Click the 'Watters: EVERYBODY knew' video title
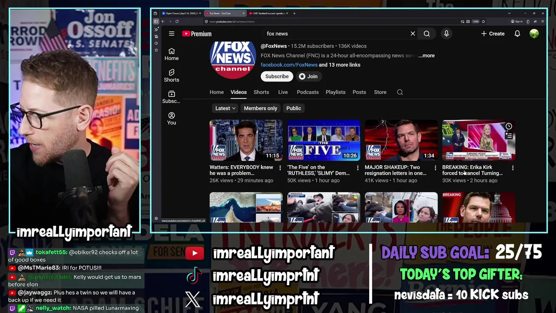 [x=242, y=170]
